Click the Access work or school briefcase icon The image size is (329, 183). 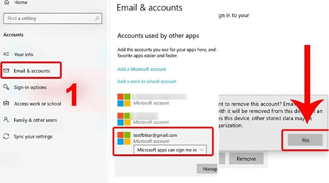click(6, 103)
